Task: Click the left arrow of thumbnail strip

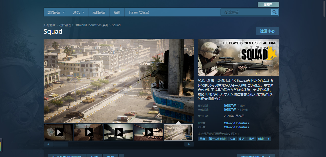Action: pos(48,144)
